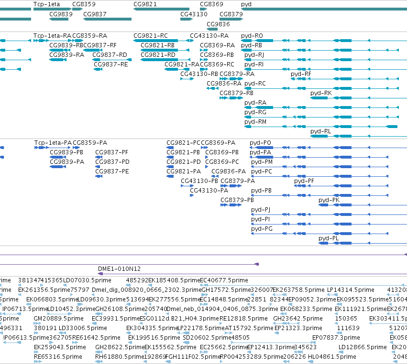The image size is (407, 364).
Task: Click transcript pyd-RI
Action: (254, 64)
